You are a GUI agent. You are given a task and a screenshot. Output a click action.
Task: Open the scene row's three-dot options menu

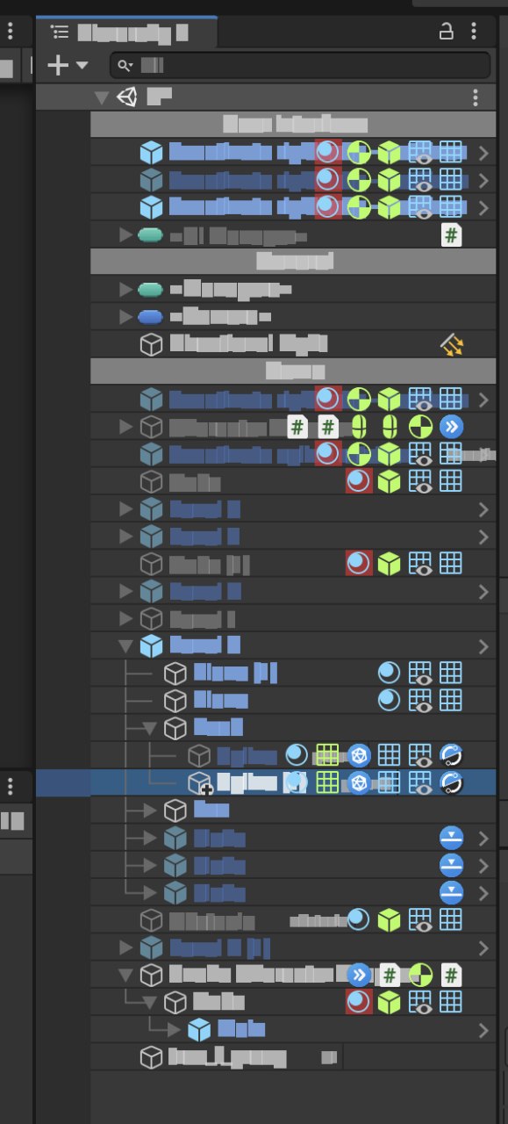pos(476,97)
